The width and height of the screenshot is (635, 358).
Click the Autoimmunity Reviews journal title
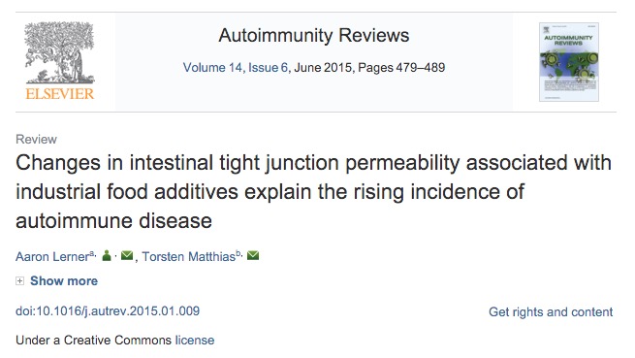[314, 35]
